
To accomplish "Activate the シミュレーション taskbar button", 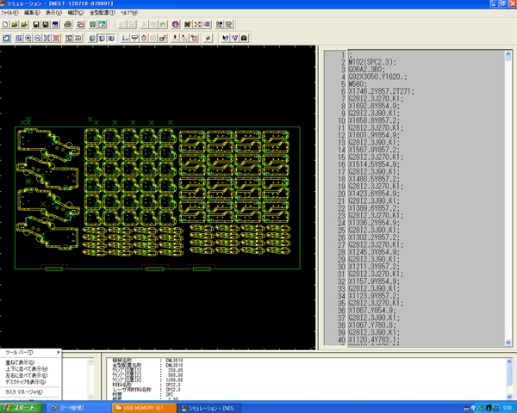I will coord(209,408).
